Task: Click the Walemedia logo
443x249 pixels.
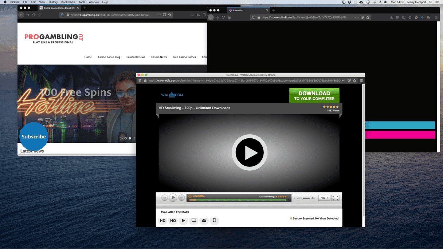Action: coord(172,95)
